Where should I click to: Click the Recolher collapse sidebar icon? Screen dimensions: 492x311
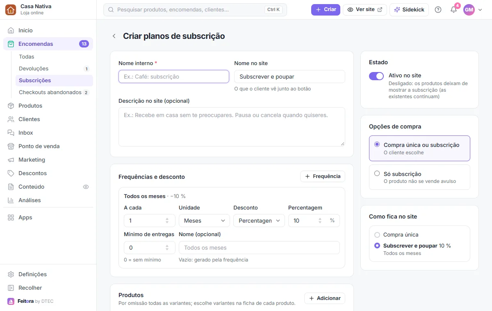tap(11, 288)
